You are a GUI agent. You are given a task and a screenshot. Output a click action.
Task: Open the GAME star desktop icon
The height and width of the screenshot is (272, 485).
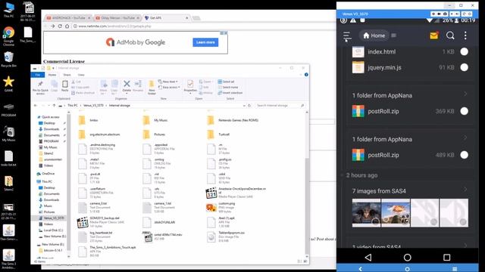click(x=8, y=84)
